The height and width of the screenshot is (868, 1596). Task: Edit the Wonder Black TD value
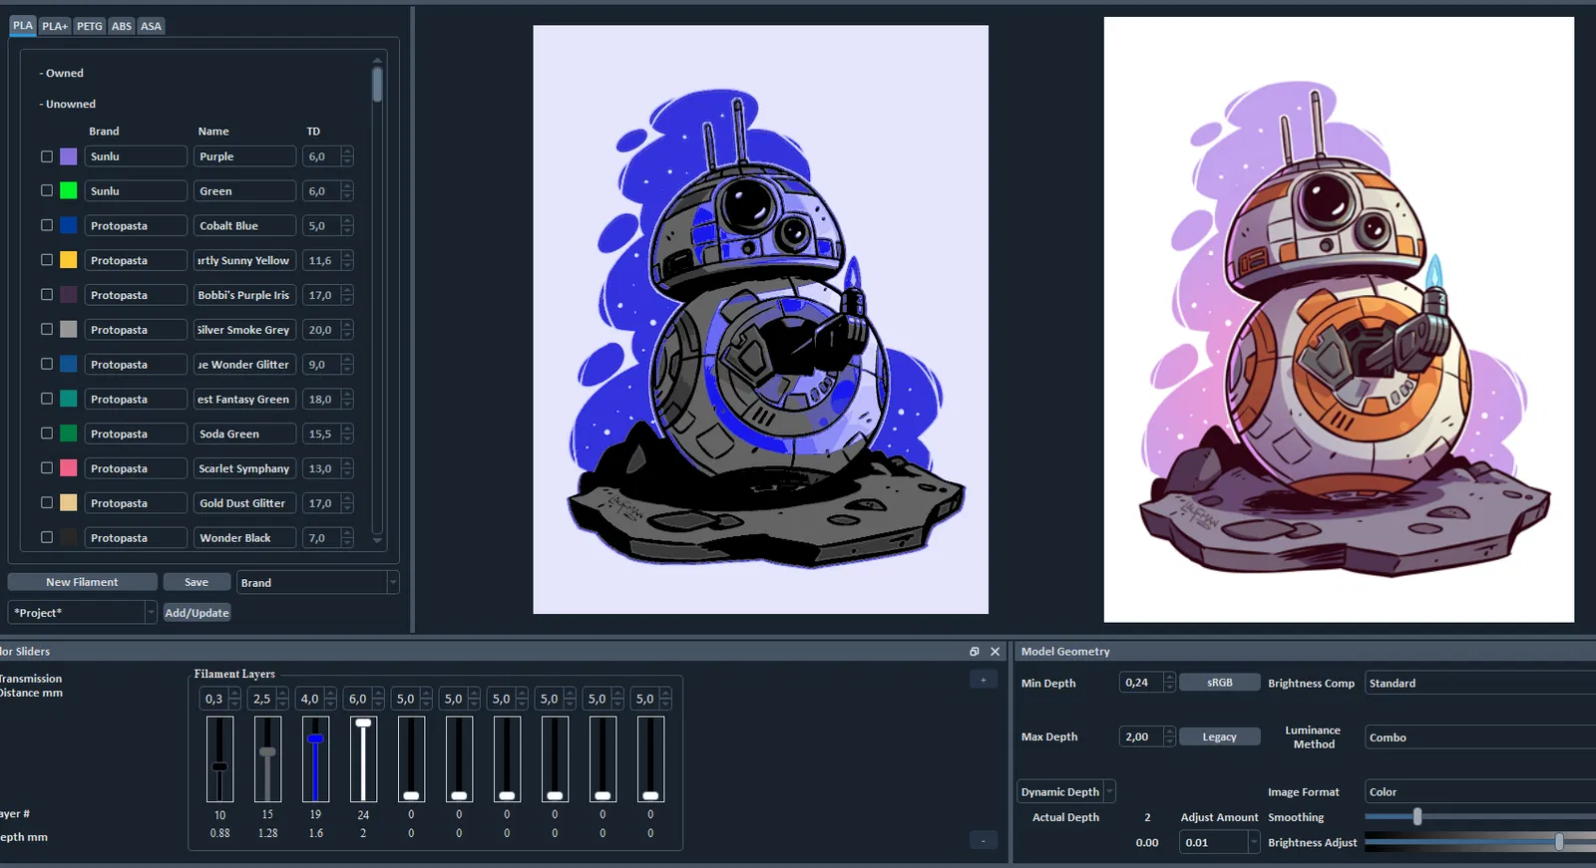[321, 538]
